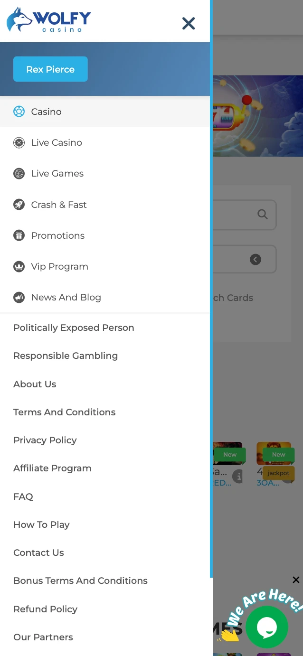Screen dimensions: 303x656
Task: Click the search magnifier icon
Action: (263, 215)
